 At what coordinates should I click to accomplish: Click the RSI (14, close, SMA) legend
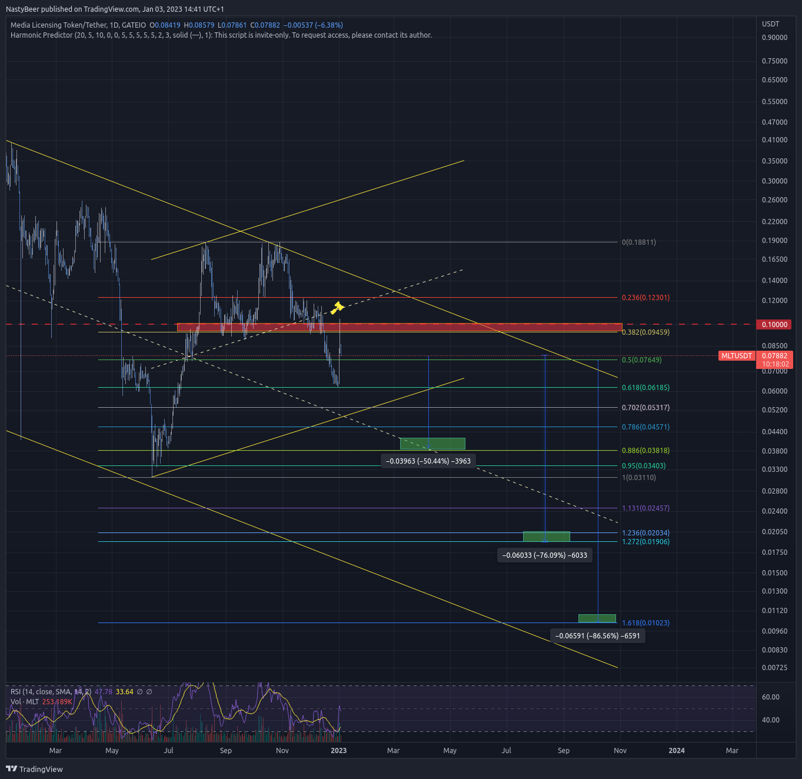click(x=51, y=692)
